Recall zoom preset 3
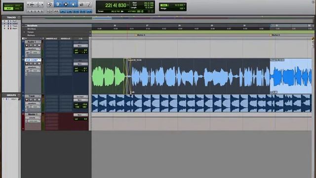 pyautogui.click(x=35, y=11)
